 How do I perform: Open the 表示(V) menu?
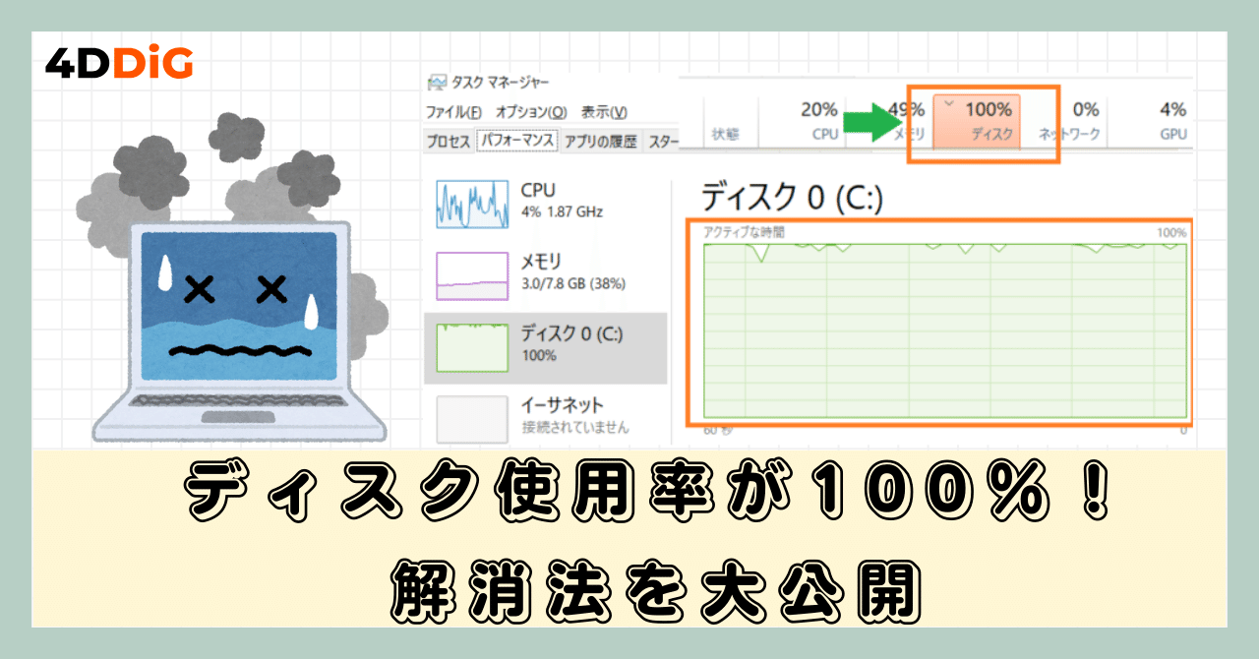(x=604, y=112)
